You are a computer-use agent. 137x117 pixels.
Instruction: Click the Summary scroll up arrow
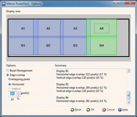[128, 71]
